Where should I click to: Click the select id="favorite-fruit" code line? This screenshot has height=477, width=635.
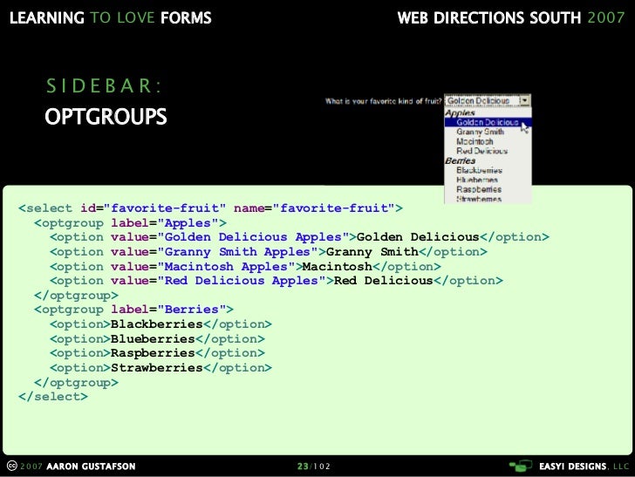coord(210,208)
